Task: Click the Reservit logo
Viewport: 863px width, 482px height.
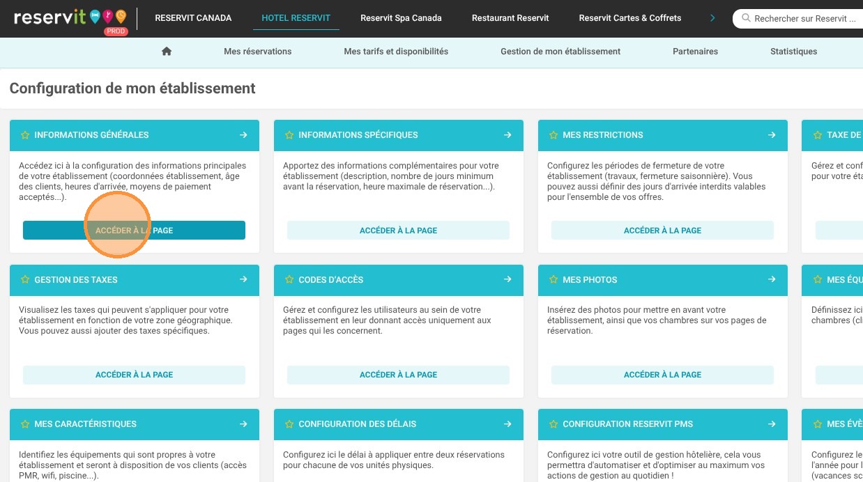Action: coord(70,19)
